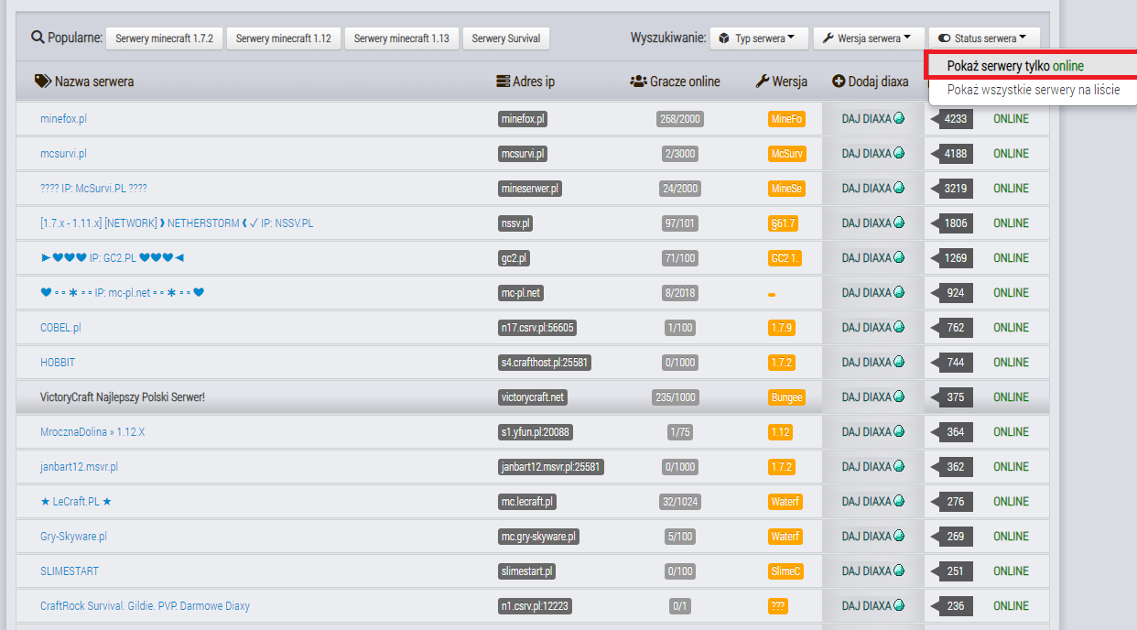This screenshot has height=630, width=1137.
Task: Expand the Wersja serwera dropdown
Action: [x=866, y=38]
